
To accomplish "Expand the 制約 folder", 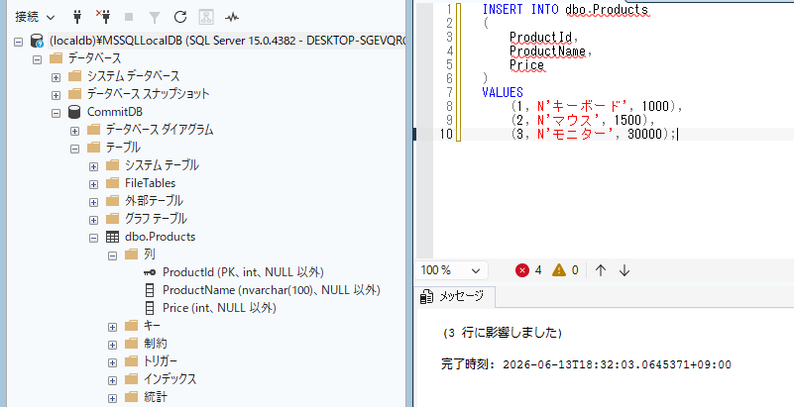I will tap(112, 345).
